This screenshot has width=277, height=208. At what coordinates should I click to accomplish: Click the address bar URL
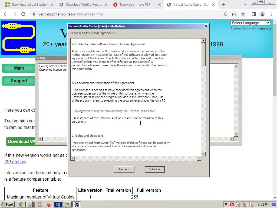(x=71, y=14)
